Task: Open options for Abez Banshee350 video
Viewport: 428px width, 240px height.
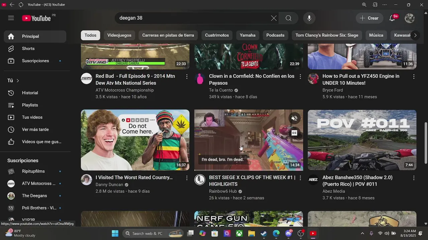Action: pos(414,178)
